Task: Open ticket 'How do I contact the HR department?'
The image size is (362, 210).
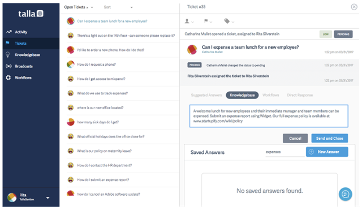Action: click(104, 165)
